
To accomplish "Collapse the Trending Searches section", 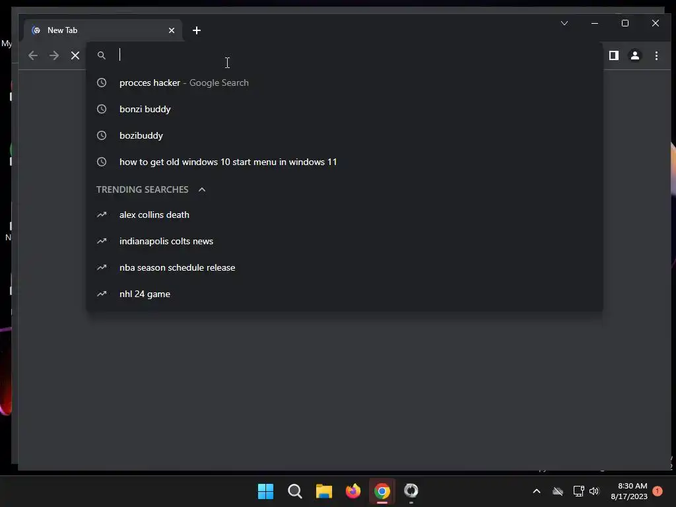I will (202, 189).
